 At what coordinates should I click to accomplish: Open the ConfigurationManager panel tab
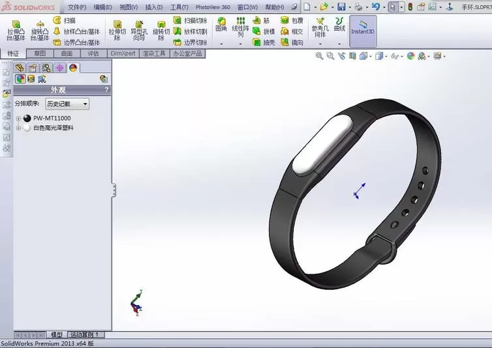[x=46, y=68]
